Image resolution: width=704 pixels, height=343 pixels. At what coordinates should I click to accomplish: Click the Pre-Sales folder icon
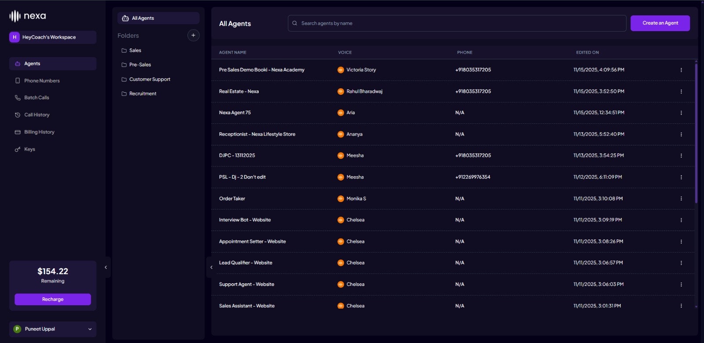(x=124, y=65)
